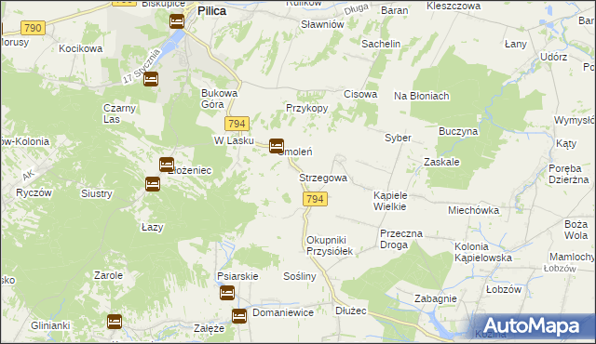Screen dimensions: 596x344
Task: Select the Buczyna label
Action: [x=458, y=132]
